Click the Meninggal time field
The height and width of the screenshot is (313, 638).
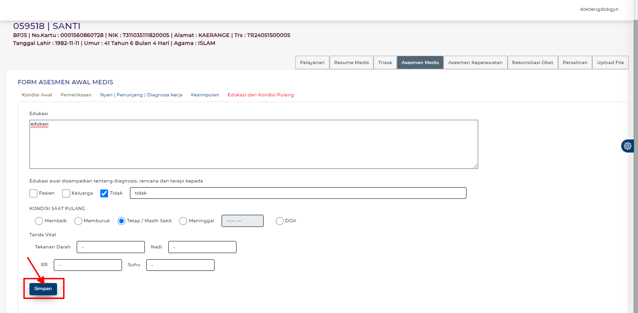click(242, 221)
